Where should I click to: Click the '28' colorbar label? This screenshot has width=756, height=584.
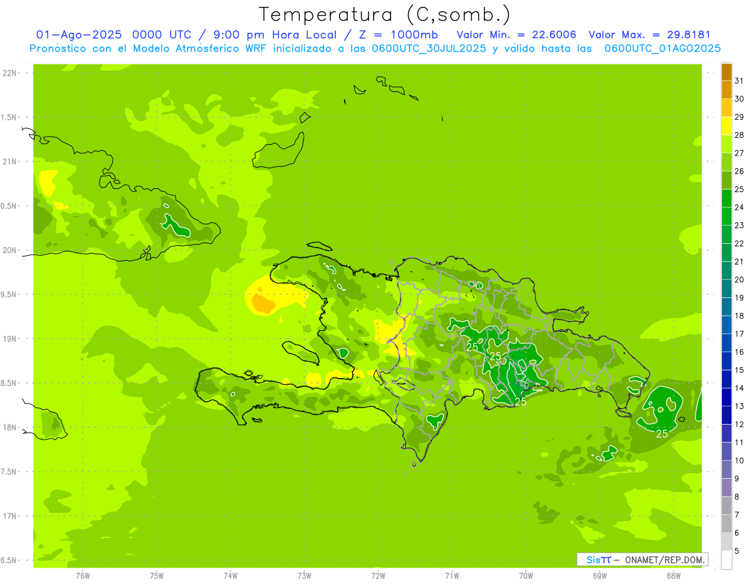point(740,135)
